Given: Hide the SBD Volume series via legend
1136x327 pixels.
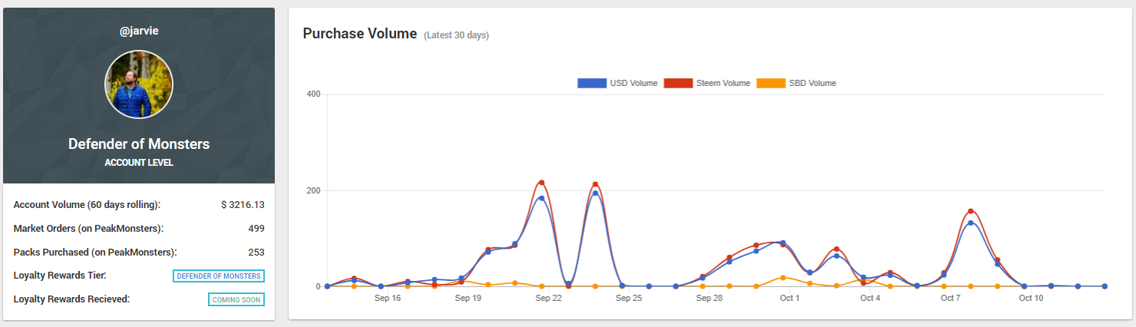Looking at the screenshot, I should click(x=796, y=83).
